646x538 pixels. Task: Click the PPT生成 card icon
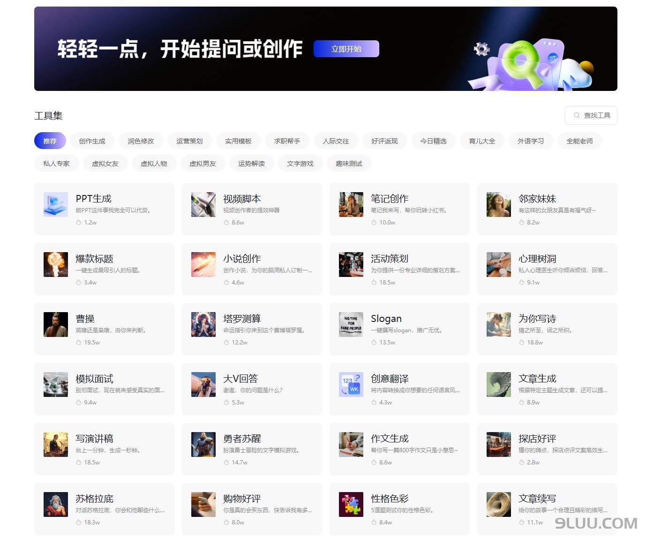tap(56, 204)
